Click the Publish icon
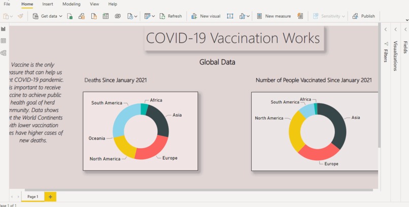 [x=355, y=16]
